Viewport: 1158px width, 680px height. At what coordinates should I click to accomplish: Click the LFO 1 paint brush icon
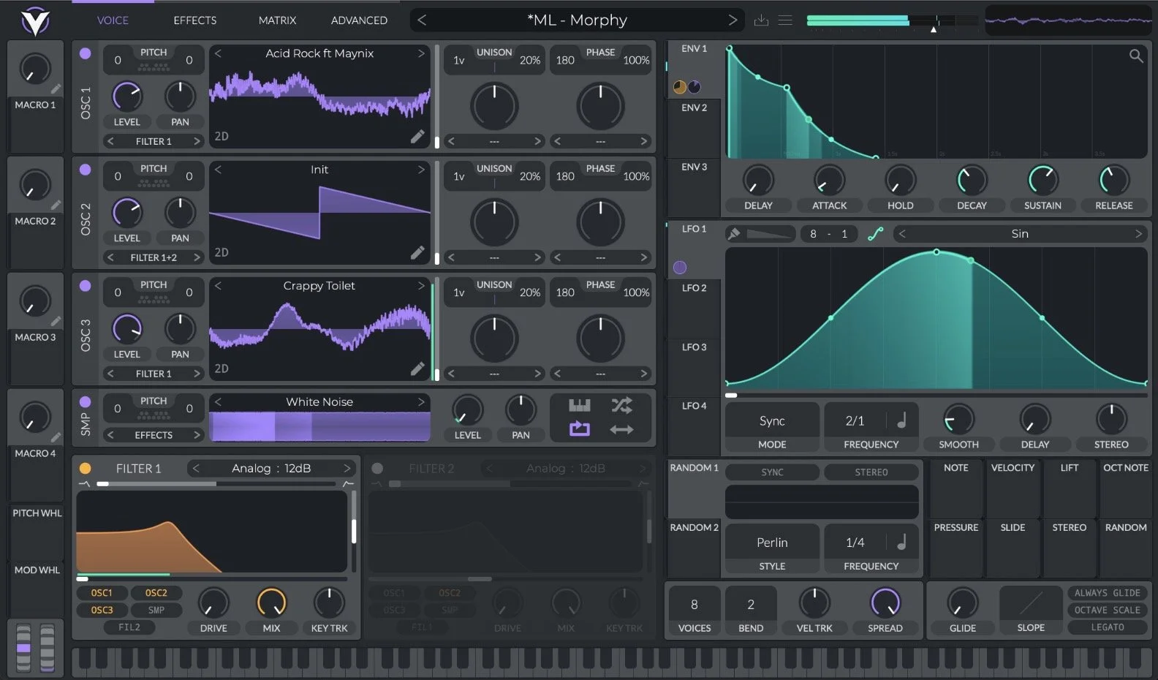click(734, 234)
